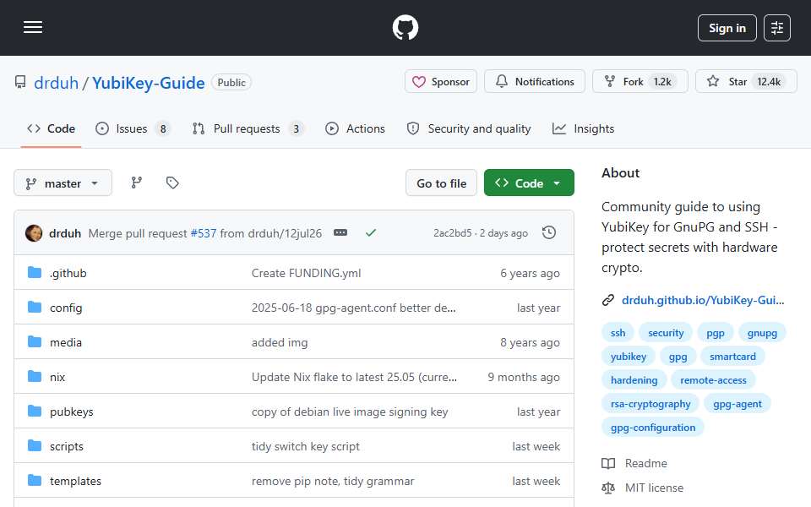Open the pubkeys folder
This screenshot has width=811, height=507.
[71, 412]
